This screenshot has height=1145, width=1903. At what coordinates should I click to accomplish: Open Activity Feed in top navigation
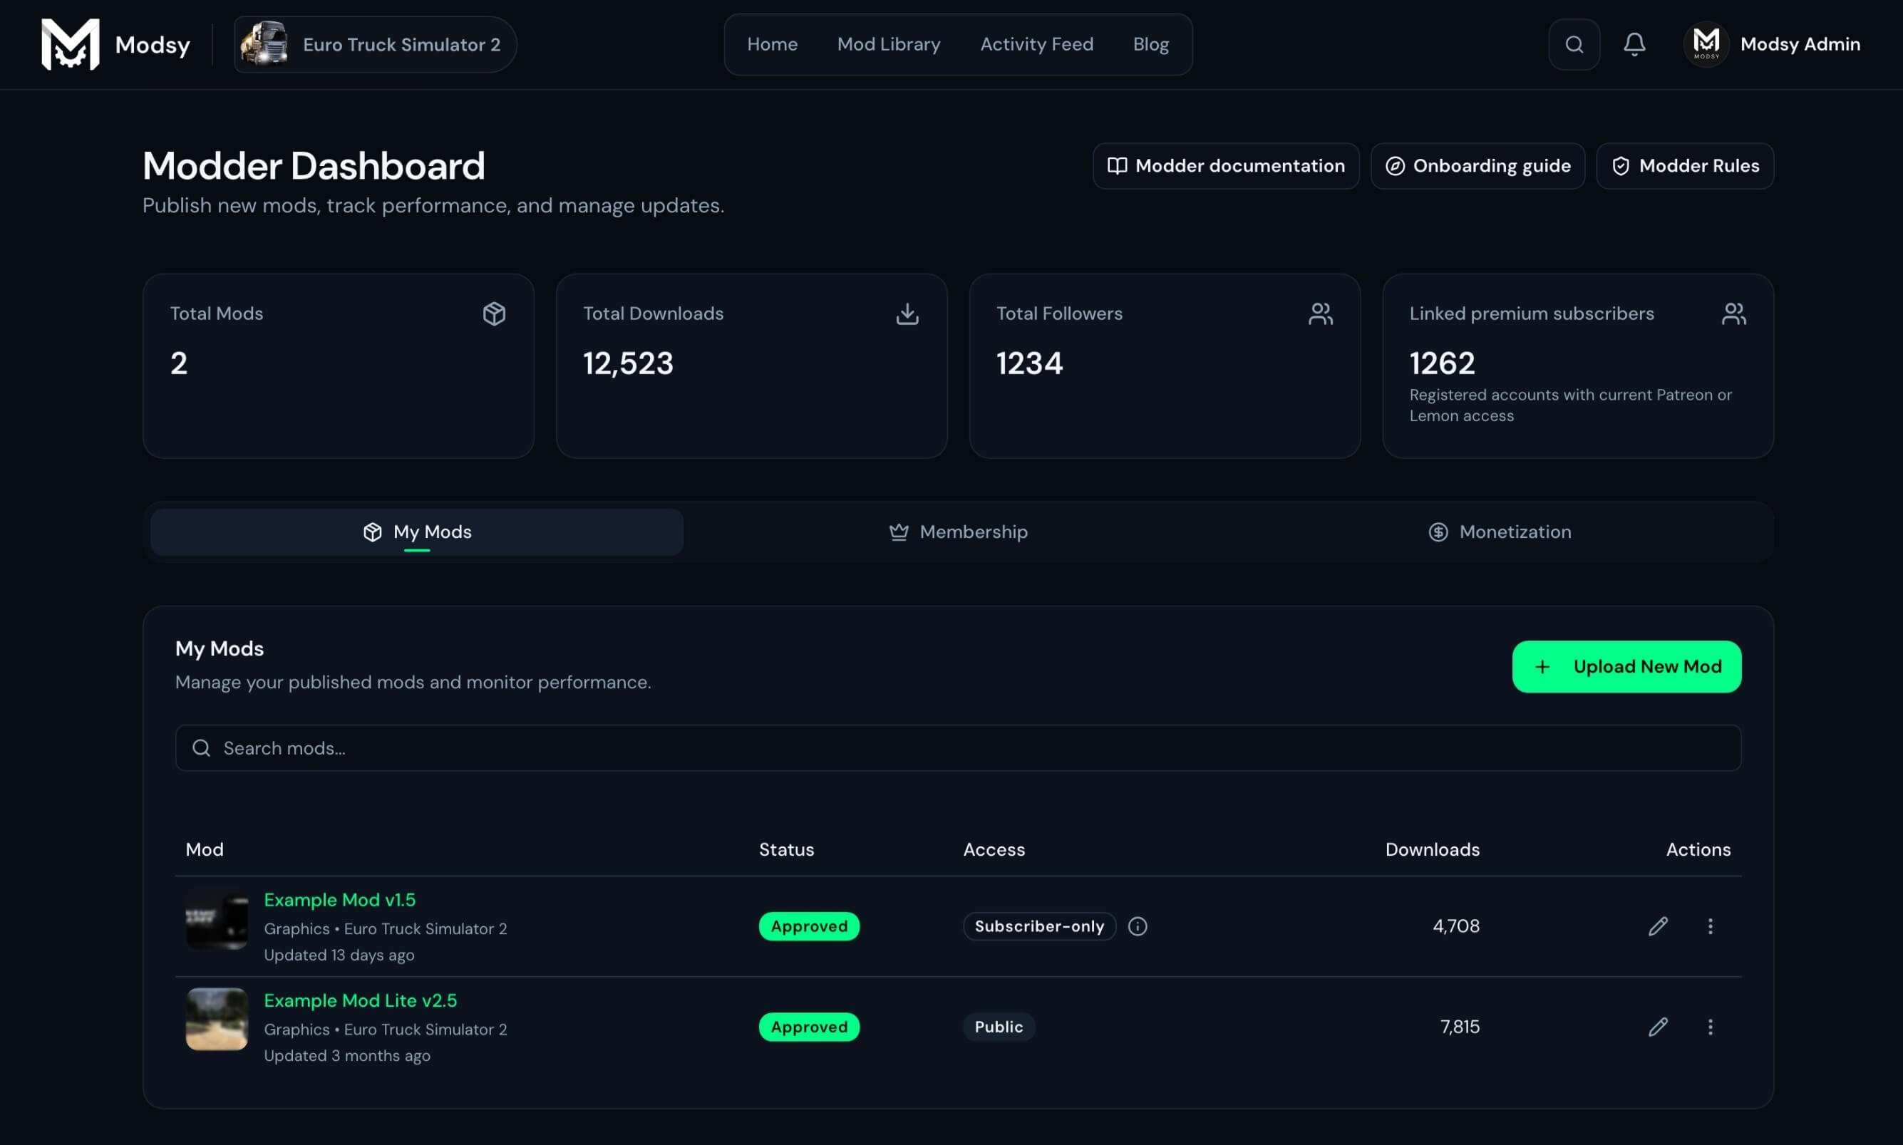tap(1036, 44)
